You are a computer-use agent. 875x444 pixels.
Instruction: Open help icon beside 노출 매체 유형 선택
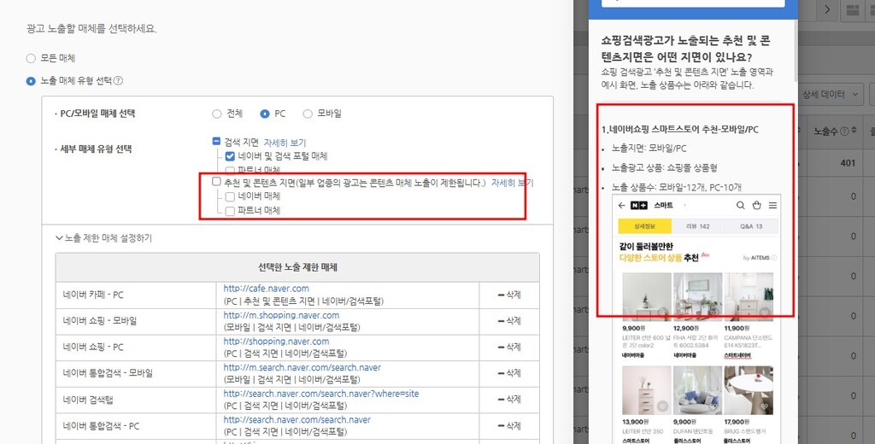[x=118, y=81]
